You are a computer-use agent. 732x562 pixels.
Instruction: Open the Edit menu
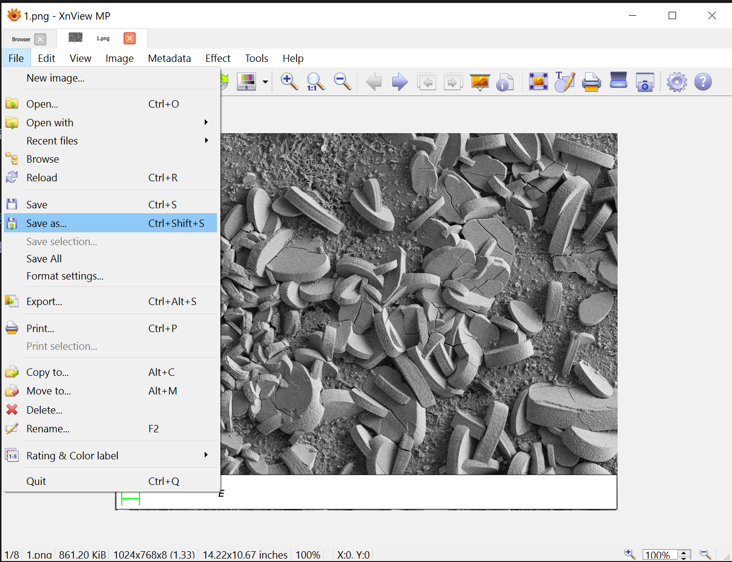tap(47, 58)
